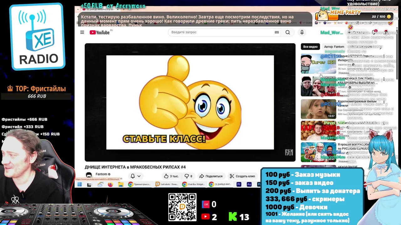Viewport: 401px width, 225px height.
Task: Open the YouTube hamburger guide menu
Action: (x=82, y=32)
